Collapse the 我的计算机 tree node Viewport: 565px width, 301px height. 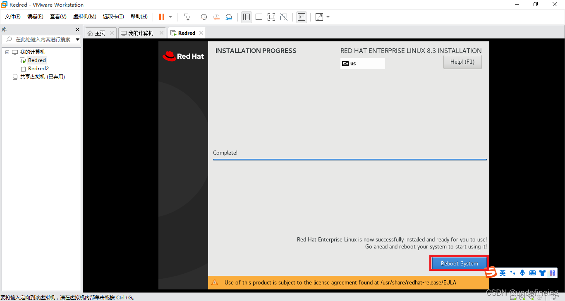click(7, 52)
